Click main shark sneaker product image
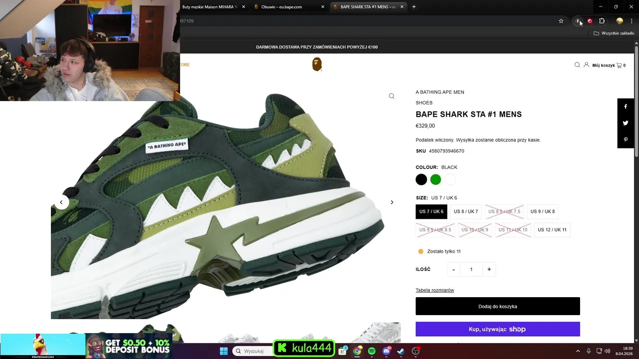Screen dimensions: 639x359 (226, 202)
